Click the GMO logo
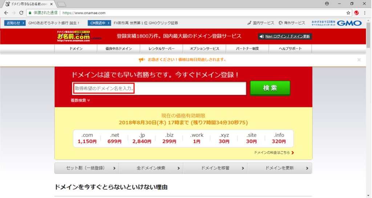This screenshot has width=372, height=198. [349, 23]
